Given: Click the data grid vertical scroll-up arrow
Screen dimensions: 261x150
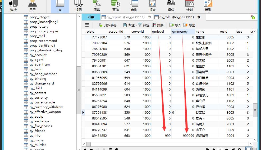Looking at the screenshot, I should pyautogui.click(x=255, y=31).
